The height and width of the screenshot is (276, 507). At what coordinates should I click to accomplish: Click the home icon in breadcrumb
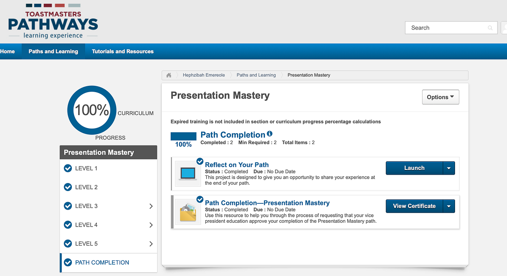pos(169,75)
